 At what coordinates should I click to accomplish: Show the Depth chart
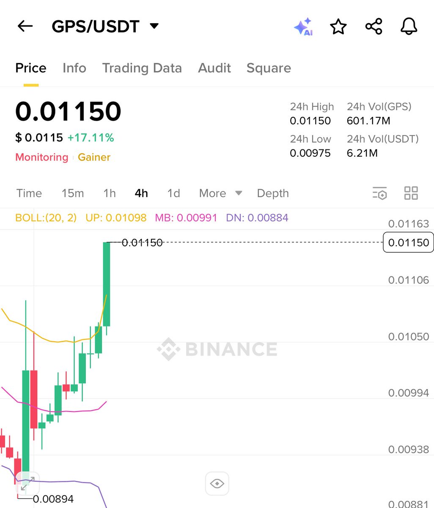[x=273, y=193]
